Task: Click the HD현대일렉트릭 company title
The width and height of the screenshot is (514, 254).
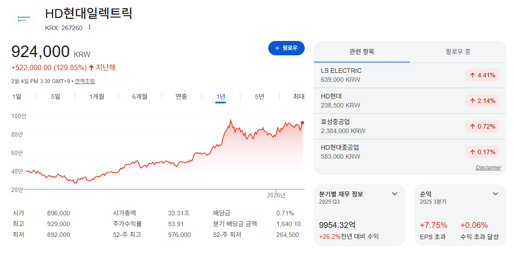Action: coord(89,13)
